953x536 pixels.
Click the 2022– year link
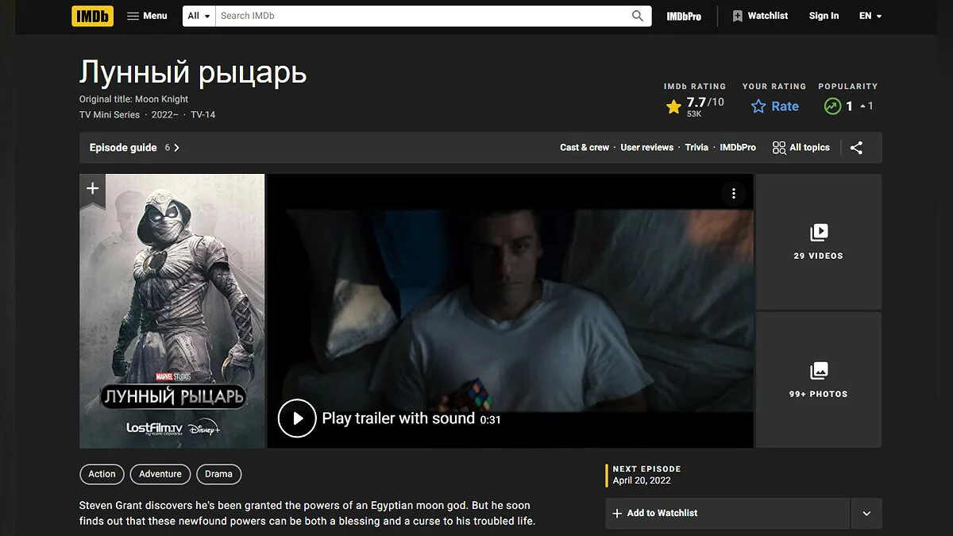tap(165, 115)
